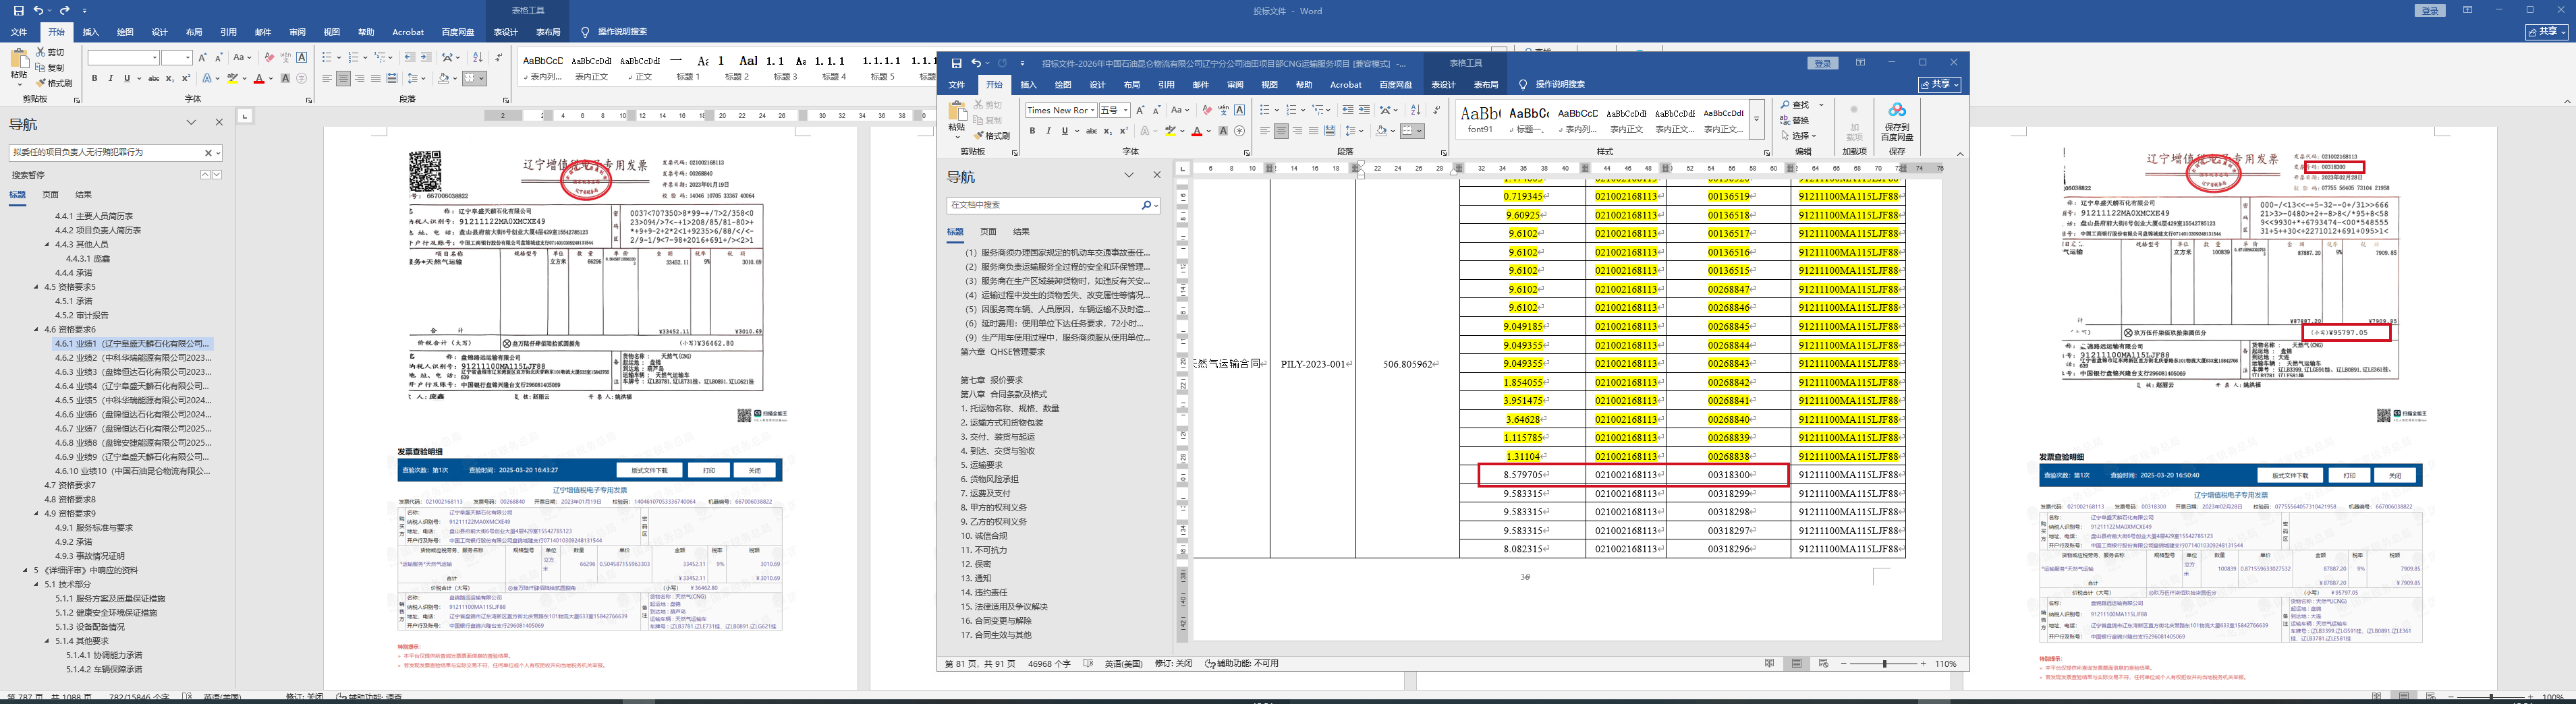Screen dimensions: 2576x704
Task: Open line spacing options in 招标文件 window
Action: point(1354,131)
